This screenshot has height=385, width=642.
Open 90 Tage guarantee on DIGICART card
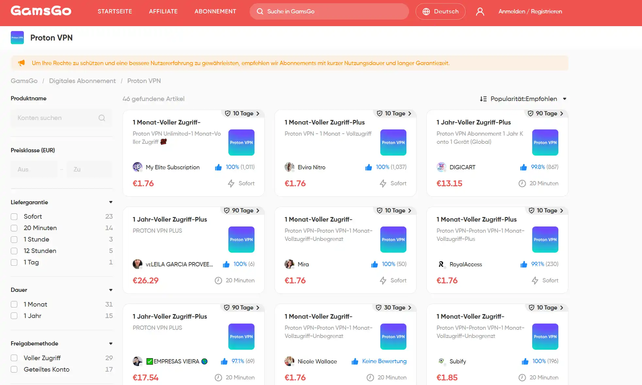(546, 113)
